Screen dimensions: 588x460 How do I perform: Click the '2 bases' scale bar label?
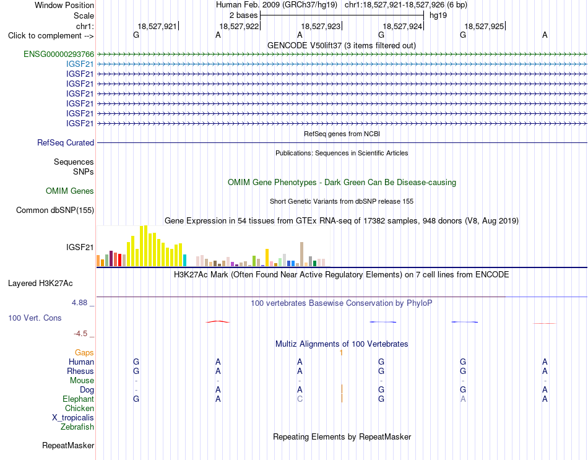(244, 15)
